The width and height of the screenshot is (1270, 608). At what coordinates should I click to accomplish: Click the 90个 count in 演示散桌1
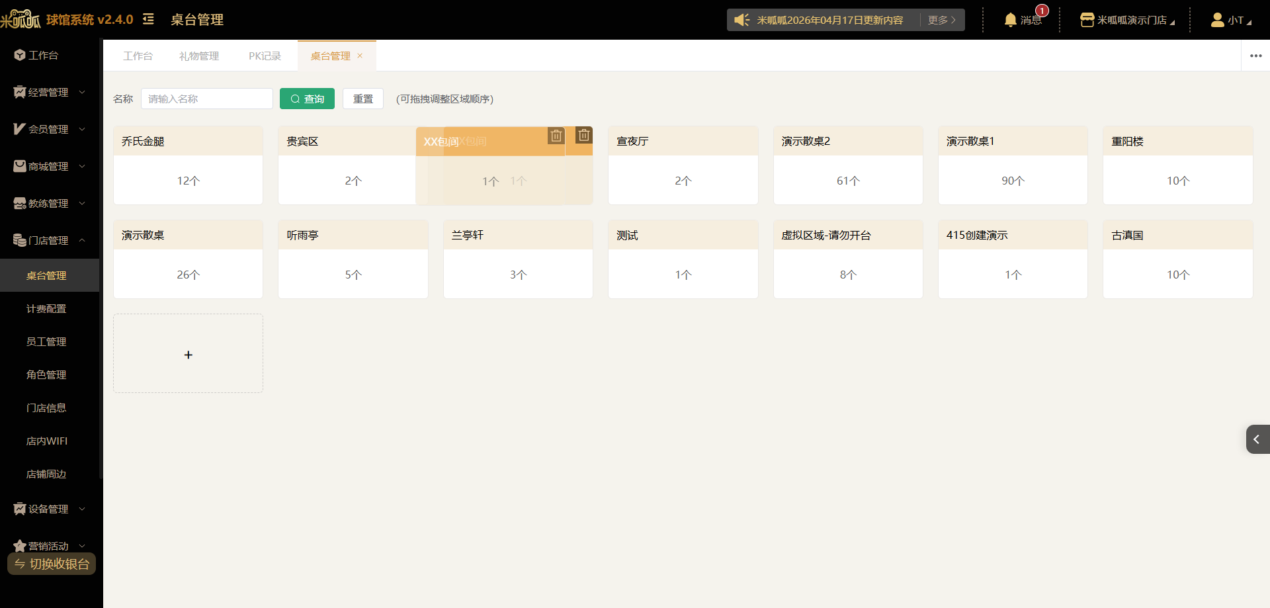[x=1013, y=181]
